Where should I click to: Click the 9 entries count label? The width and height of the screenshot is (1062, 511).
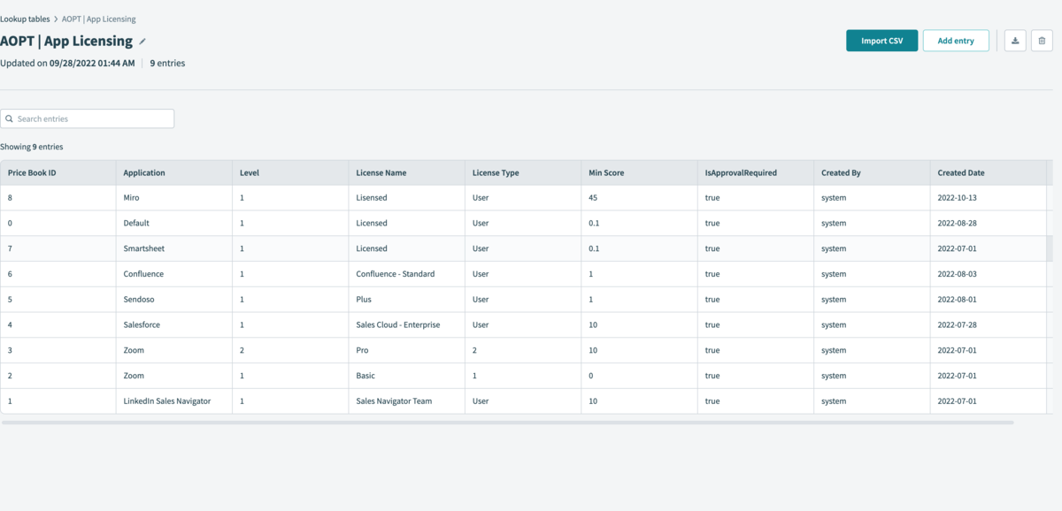[167, 64]
